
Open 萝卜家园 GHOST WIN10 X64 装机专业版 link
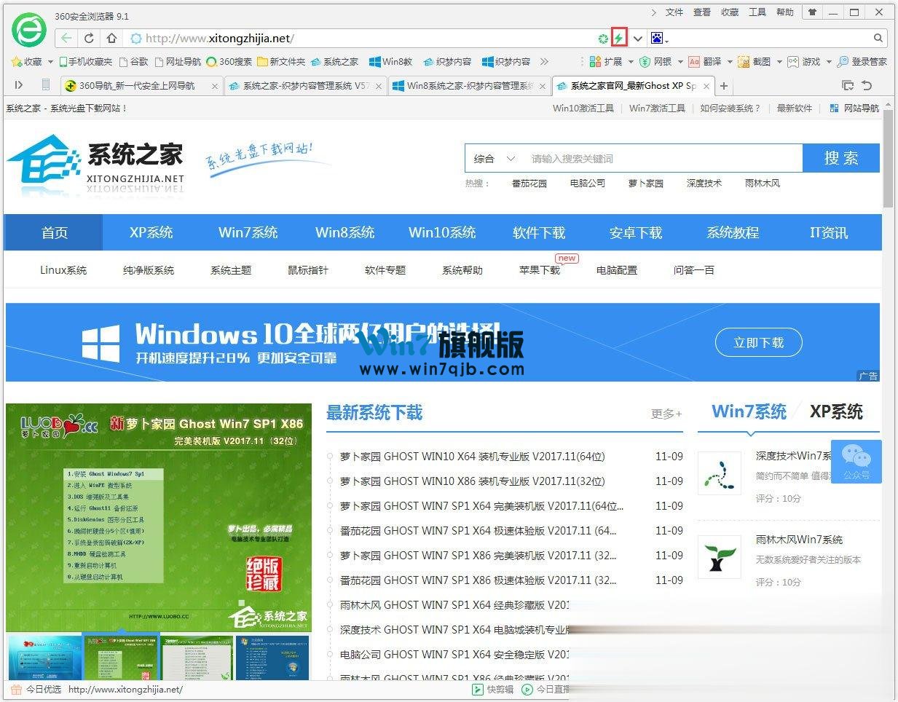pyautogui.click(x=472, y=457)
